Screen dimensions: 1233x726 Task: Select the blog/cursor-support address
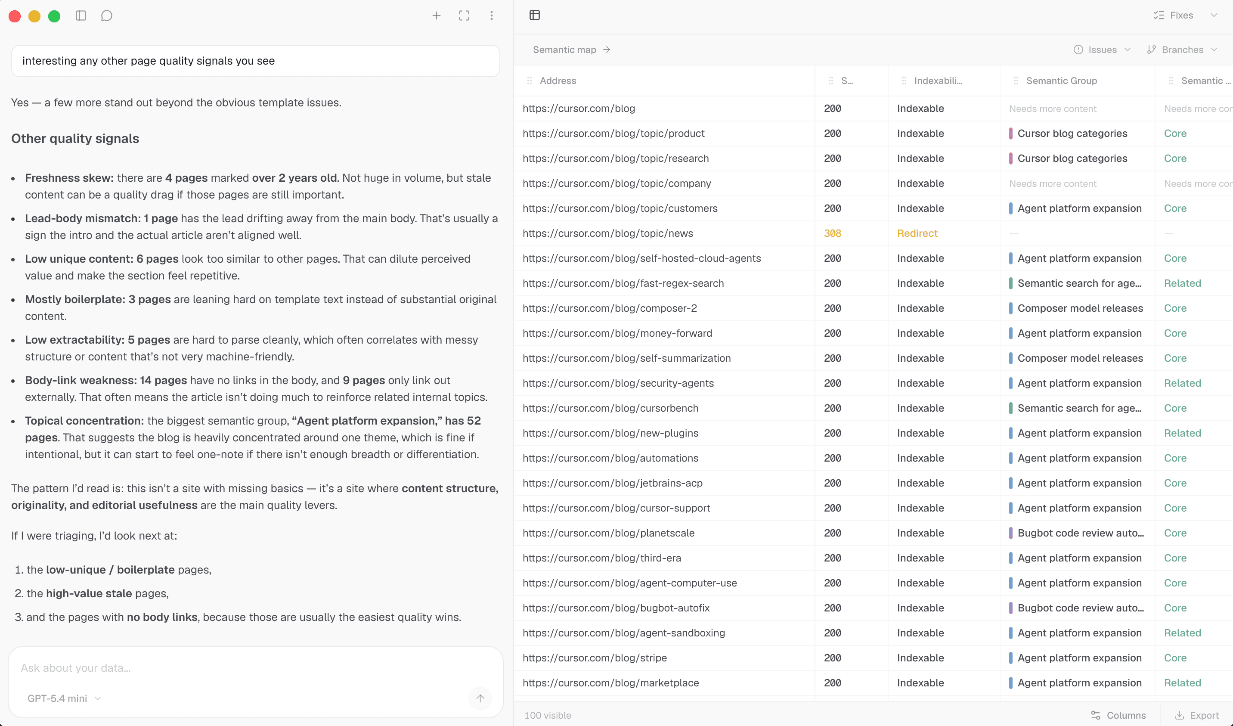616,508
